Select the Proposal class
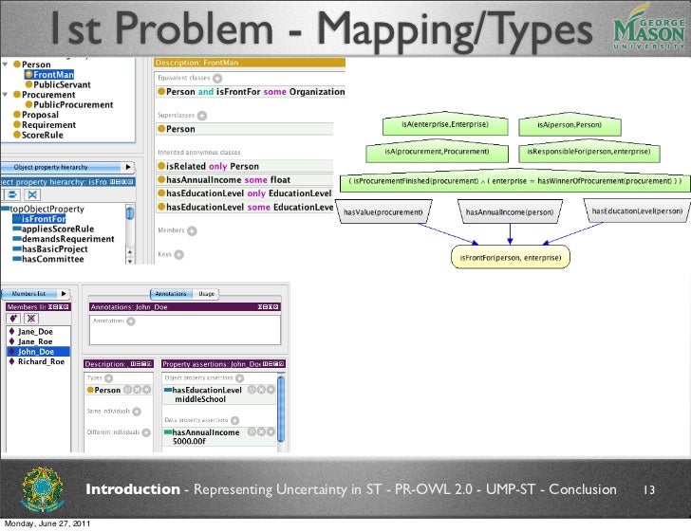 coord(40,115)
